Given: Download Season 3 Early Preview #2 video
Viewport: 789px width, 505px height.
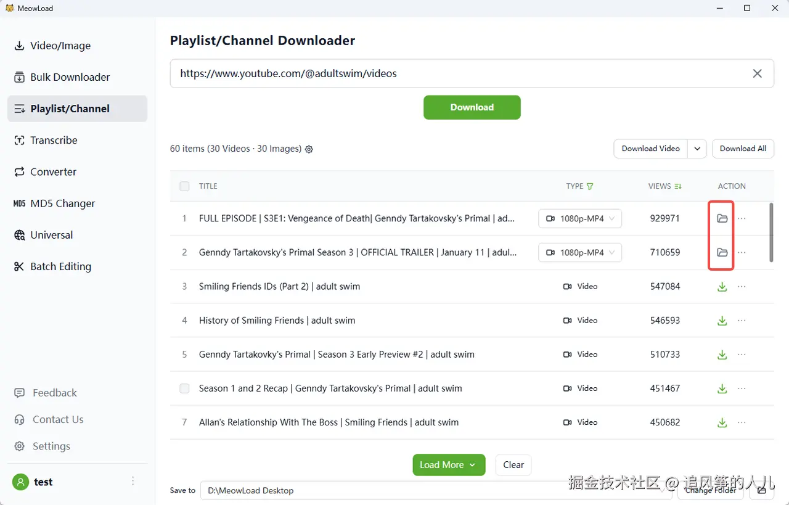Looking at the screenshot, I should (722, 355).
